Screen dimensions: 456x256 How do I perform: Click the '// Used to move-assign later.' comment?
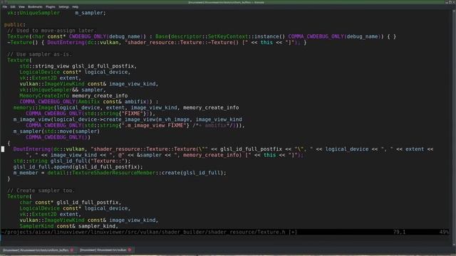(51, 31)
